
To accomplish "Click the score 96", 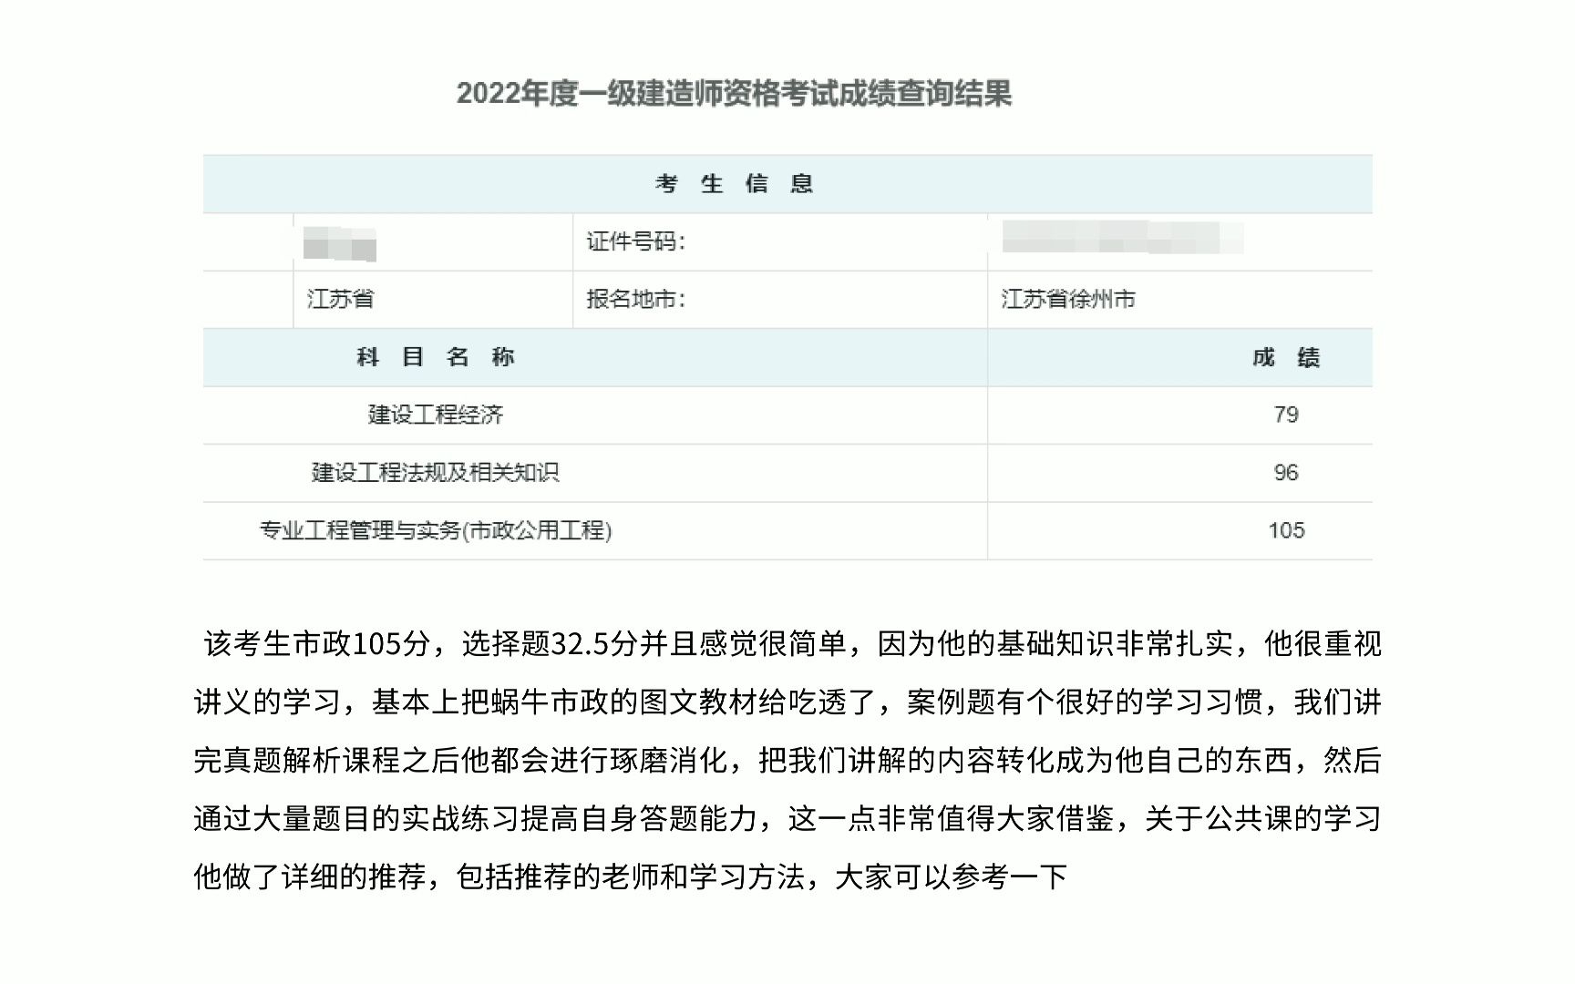I will click(x=1286, y=472).
